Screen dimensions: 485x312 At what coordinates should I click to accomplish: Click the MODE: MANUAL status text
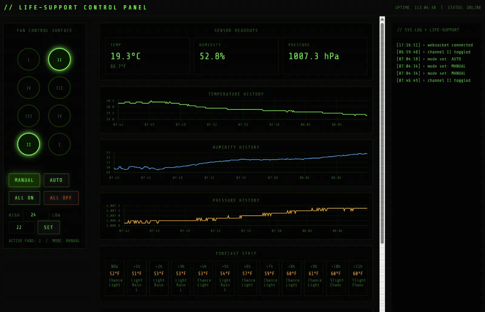66,241
